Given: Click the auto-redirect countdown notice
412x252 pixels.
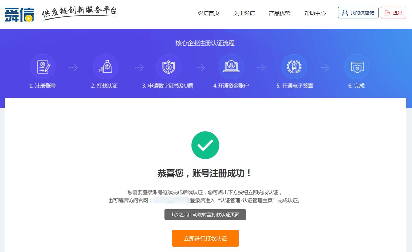Looking at the screenshot, I should pos(205,215).
